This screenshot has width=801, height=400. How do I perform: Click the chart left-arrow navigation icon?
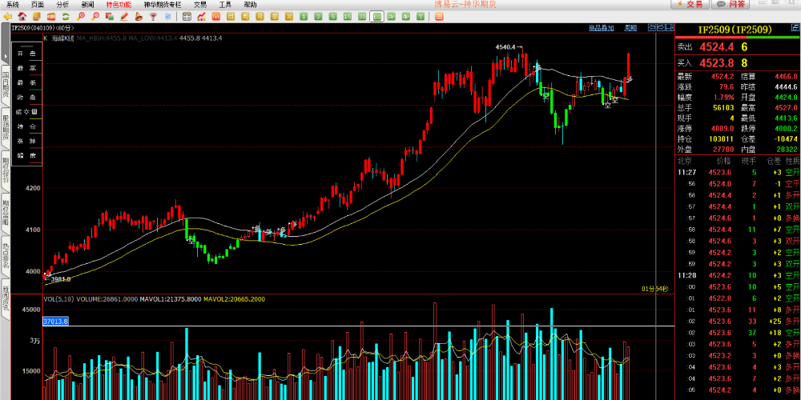point(651,27)
